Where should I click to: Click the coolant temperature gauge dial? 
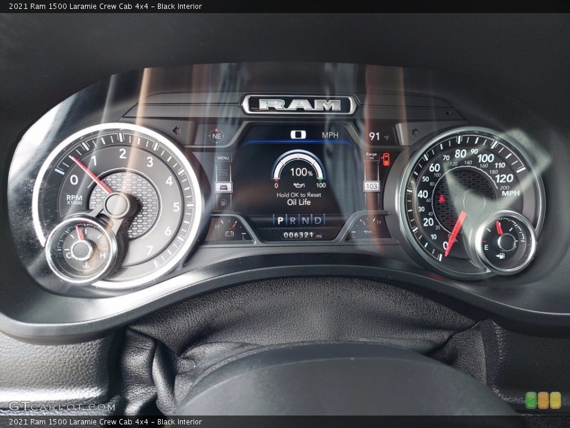[x=81, y=250]
